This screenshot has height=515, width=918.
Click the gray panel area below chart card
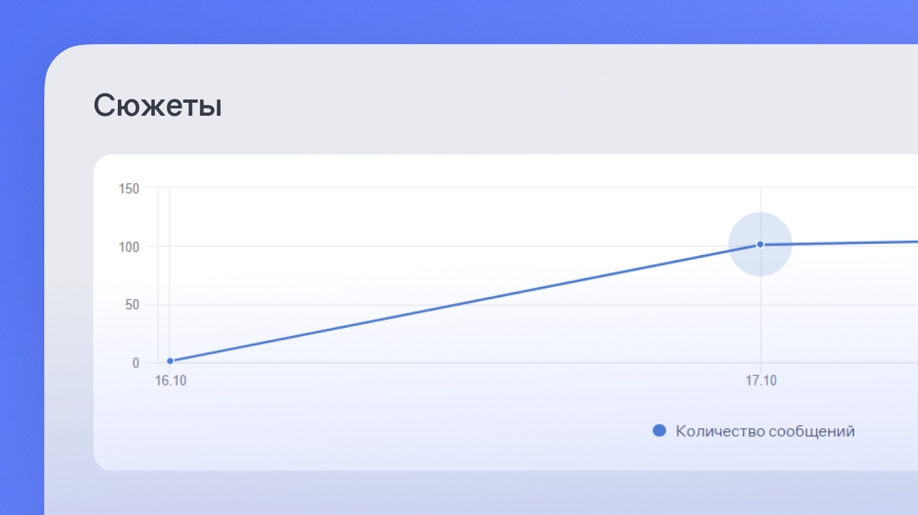(456, 493)
